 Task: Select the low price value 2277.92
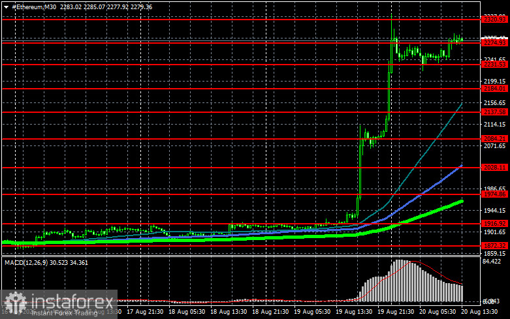click(x=118, y=7)
